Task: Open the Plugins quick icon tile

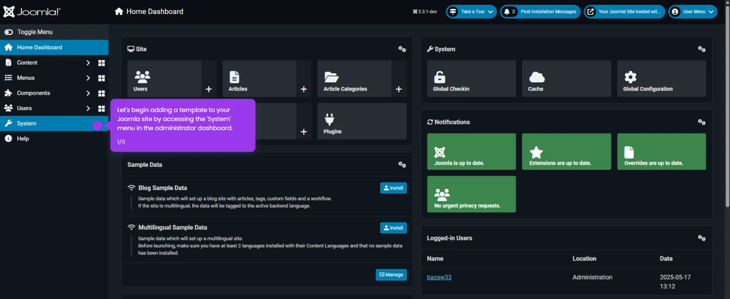Action: pos(362,121)
